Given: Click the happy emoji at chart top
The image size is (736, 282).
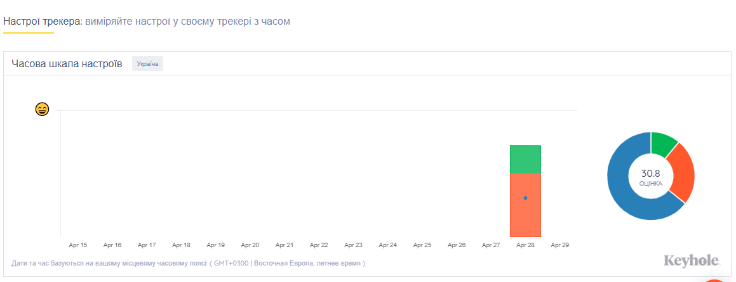Looking at the screenshot, I should coord(43,110).
